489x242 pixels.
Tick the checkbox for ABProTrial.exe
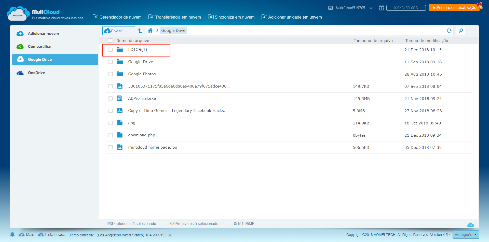coord(111,98)
